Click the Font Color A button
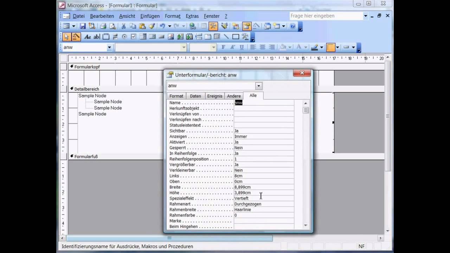450x253 pixels. 299,47
